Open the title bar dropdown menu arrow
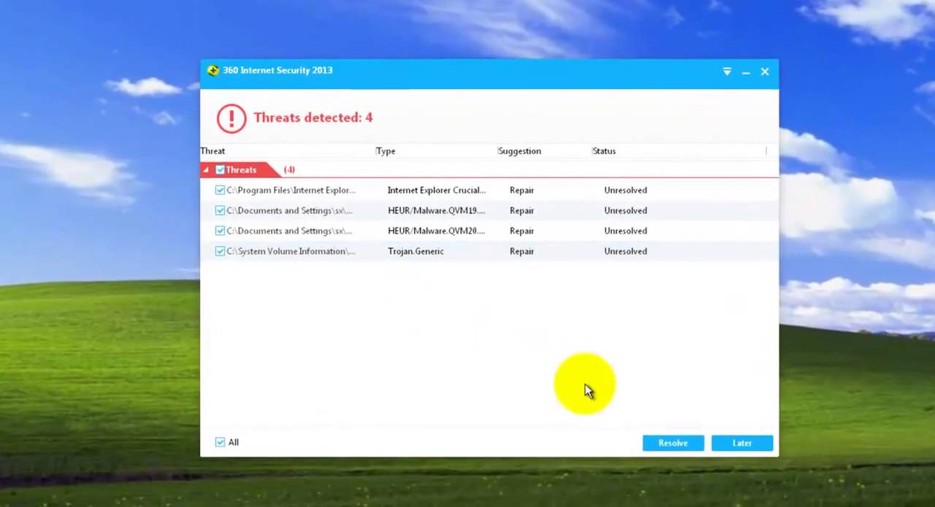Screen dimensions: 935x507 point(727,72)
